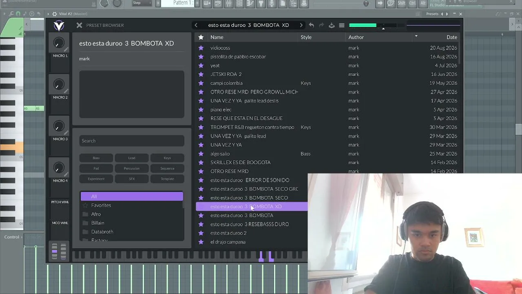Sort presets by Author column
This screenshot has height=294, width=522.
tap(356, 37)
